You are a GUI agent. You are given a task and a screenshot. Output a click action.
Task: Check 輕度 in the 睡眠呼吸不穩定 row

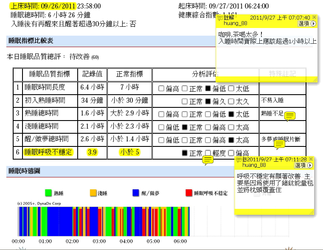tap(208, 153)
